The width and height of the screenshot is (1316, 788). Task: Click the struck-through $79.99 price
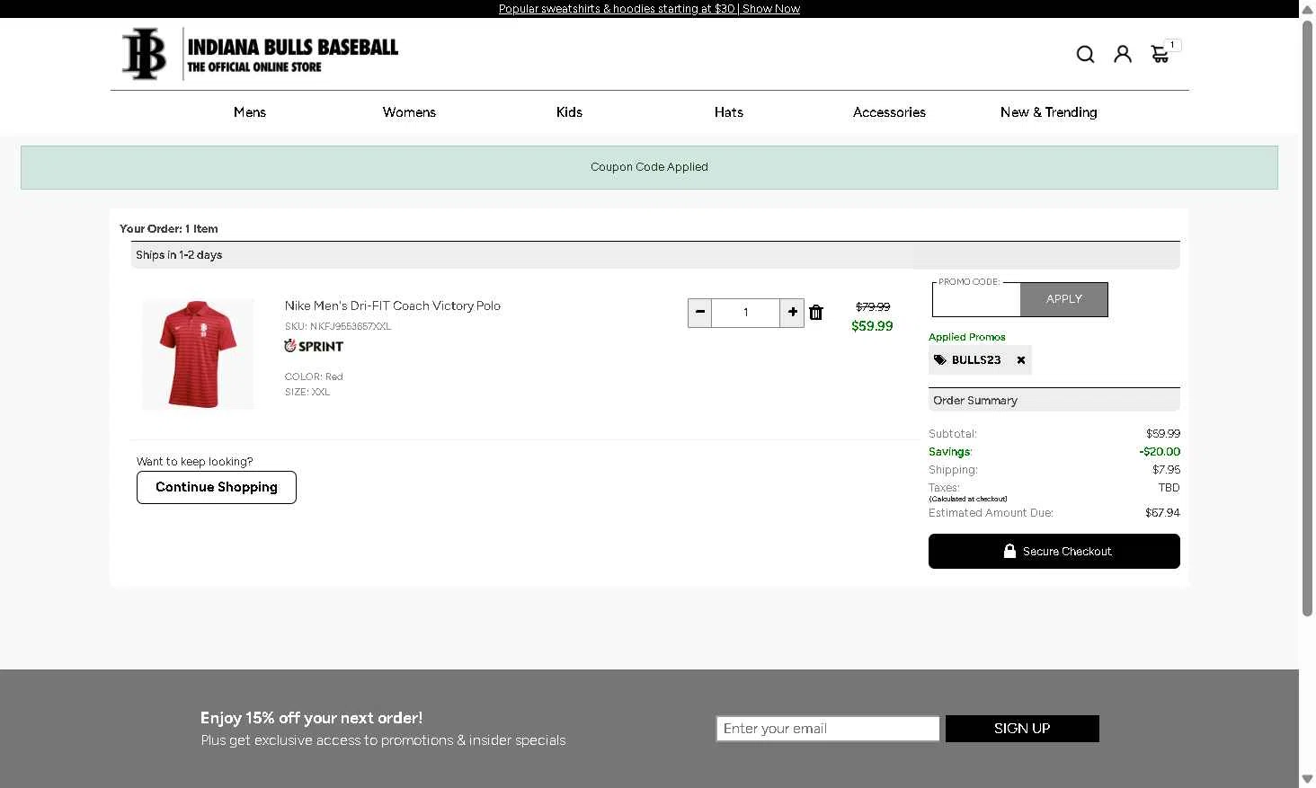873,306
